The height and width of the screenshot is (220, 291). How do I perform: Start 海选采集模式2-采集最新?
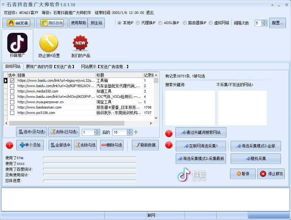click(201, 158)
